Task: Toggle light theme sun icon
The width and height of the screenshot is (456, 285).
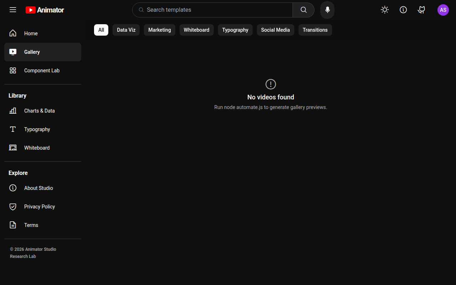Action: [385, 10]
